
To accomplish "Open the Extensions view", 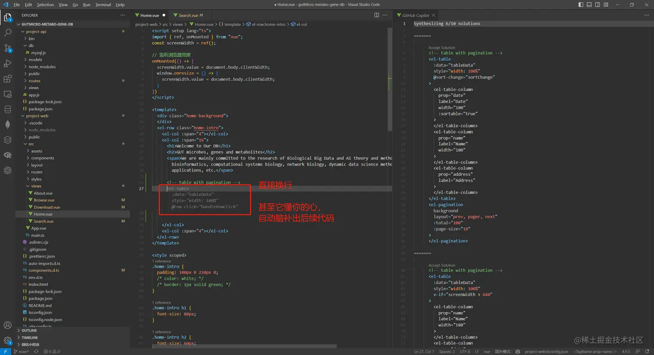I will point(8,79).
